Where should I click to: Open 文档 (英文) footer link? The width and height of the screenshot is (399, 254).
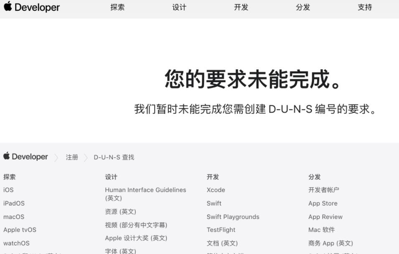[222, 243]
